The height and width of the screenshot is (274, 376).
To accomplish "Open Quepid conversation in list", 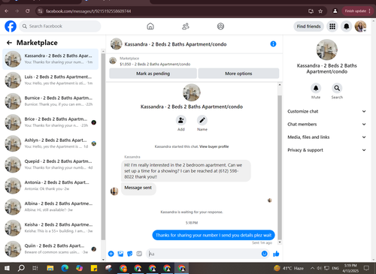I will tap(50, 164).
